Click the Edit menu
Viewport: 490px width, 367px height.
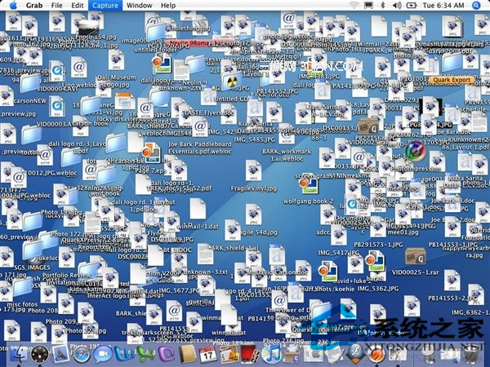tap(77, 6)
